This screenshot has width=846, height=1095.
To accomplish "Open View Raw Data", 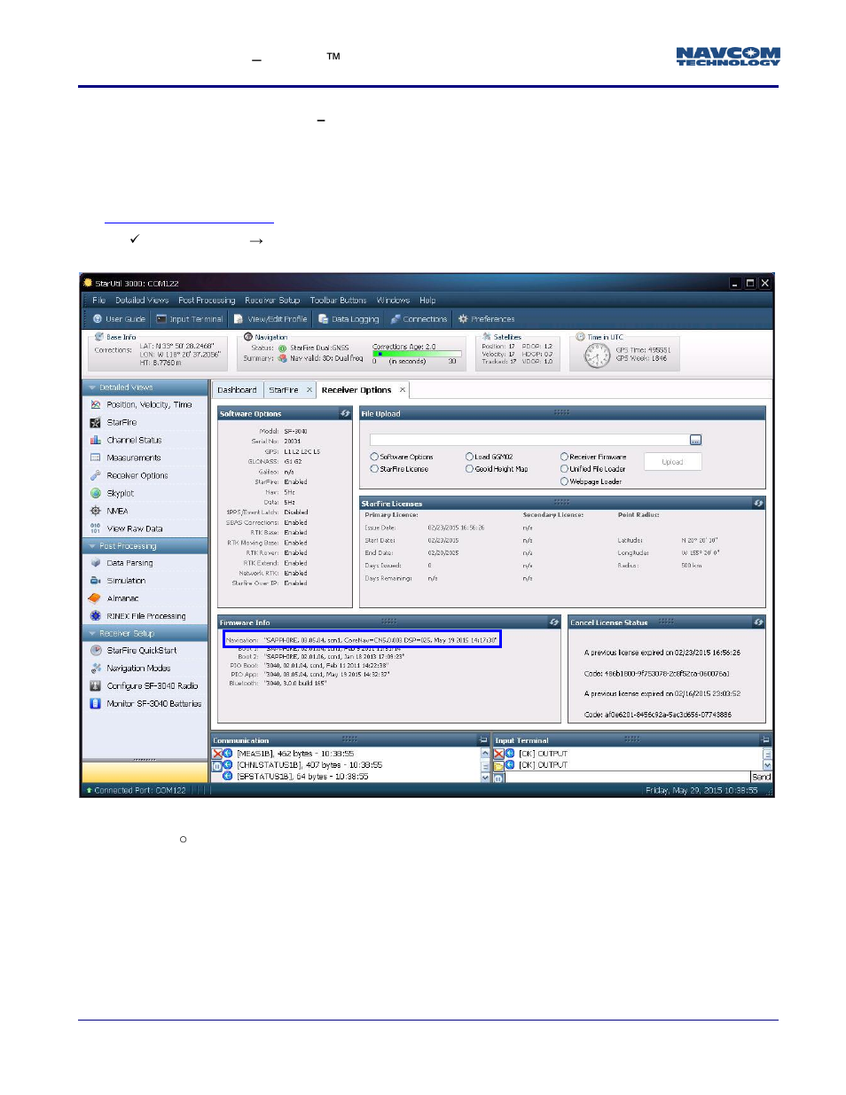I will pyautogui.click(x=126, y=528).
